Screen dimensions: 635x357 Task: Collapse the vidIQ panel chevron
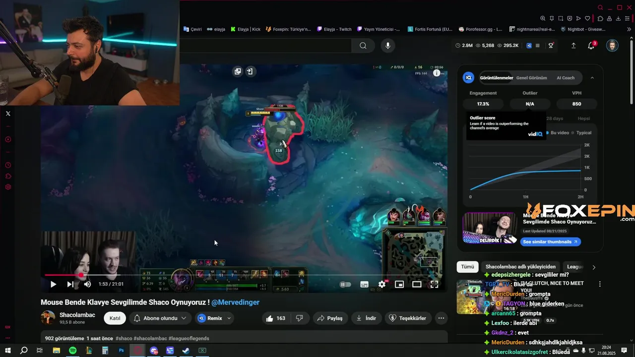592,78
